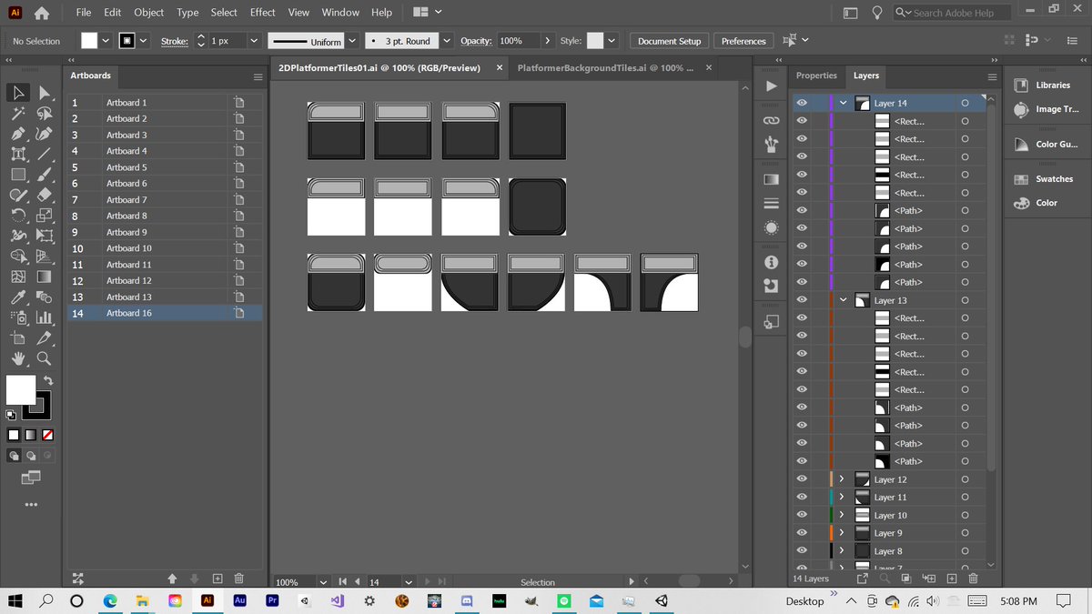
Task: Select the Paintbrush tool
Action: 44,174
